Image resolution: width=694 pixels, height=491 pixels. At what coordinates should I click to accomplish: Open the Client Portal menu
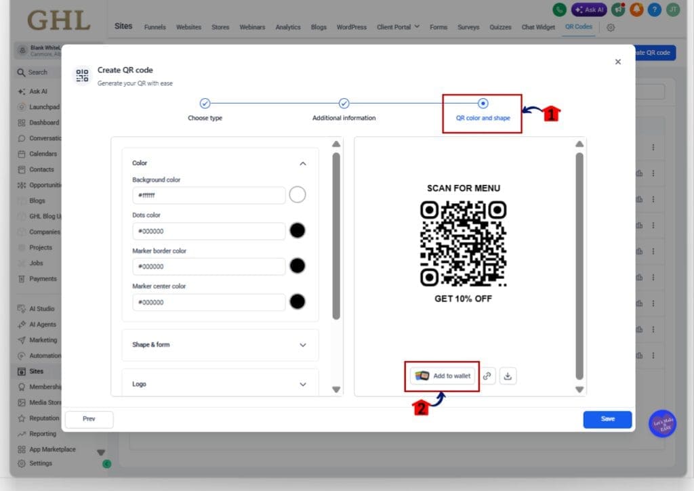pyautogui.click(x=398, y=27)
